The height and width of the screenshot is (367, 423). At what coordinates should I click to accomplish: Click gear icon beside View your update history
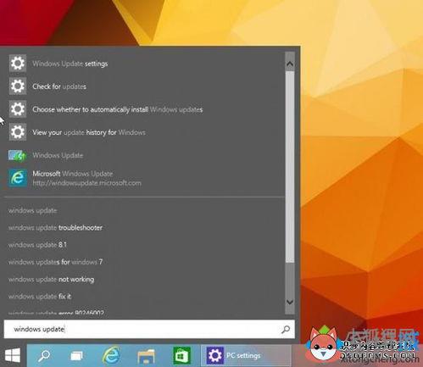coord(18,131)
